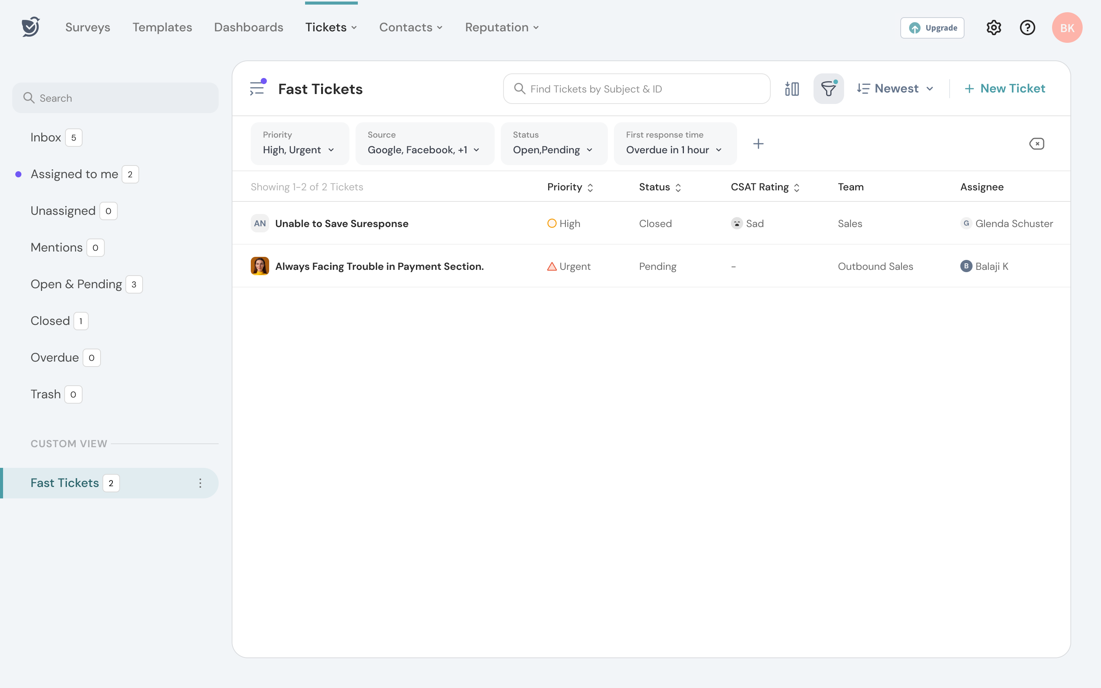
Task: Open the Contacts navigation dropdown
Action: click(x=411, y=27)
